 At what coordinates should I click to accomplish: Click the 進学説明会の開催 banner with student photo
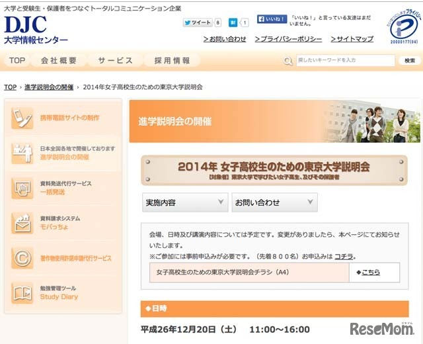tap(275, 121)
